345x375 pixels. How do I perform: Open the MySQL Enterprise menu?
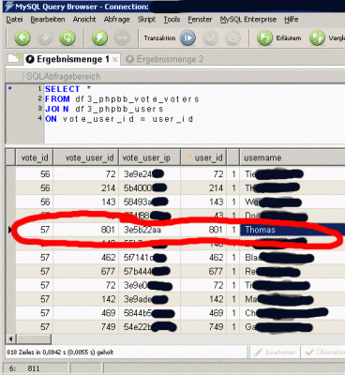point(248,20)
